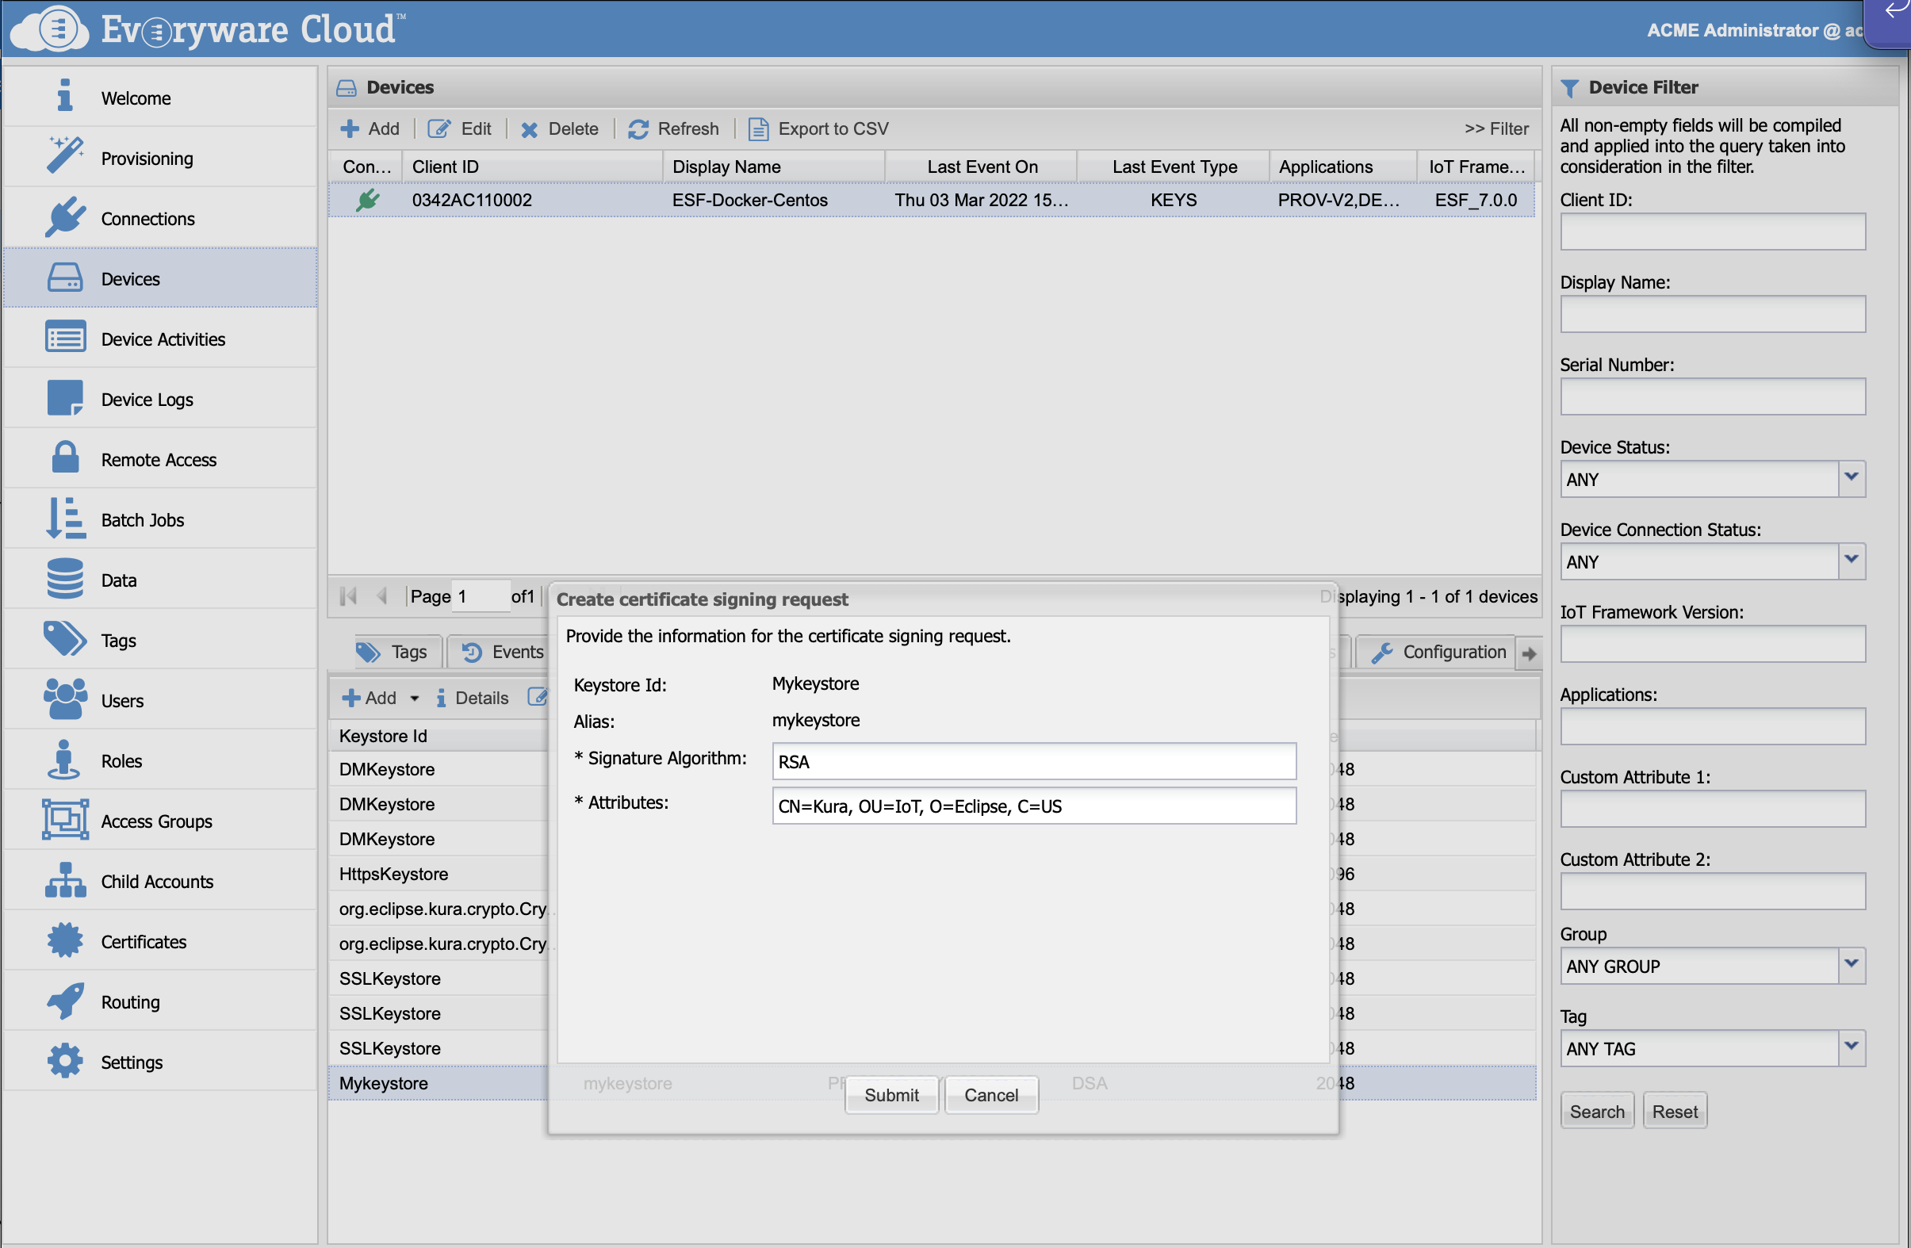Export devices to CSV
This screenshot has height=1248, width=1911.
818,128
